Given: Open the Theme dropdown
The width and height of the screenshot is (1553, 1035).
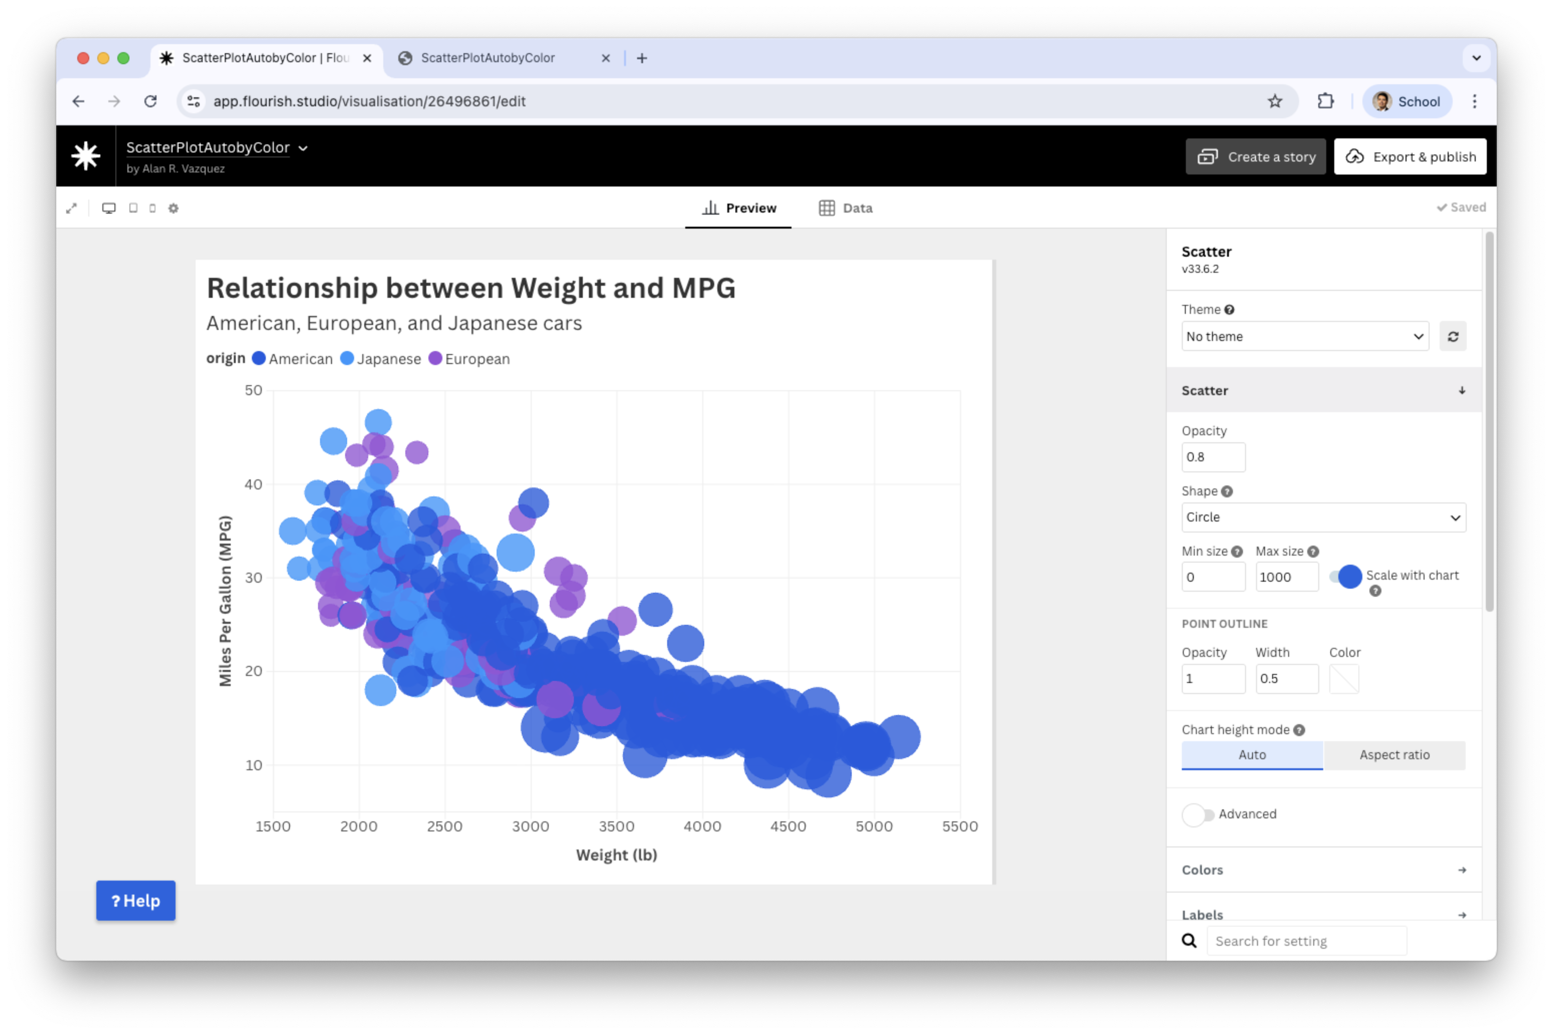Looking at the screenshot, I should click(x=1305, y=336).
